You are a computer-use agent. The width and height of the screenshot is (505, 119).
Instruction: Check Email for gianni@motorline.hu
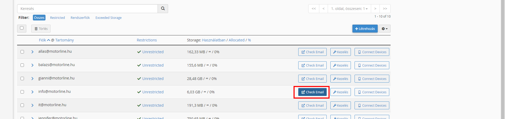tap(312, 79)
